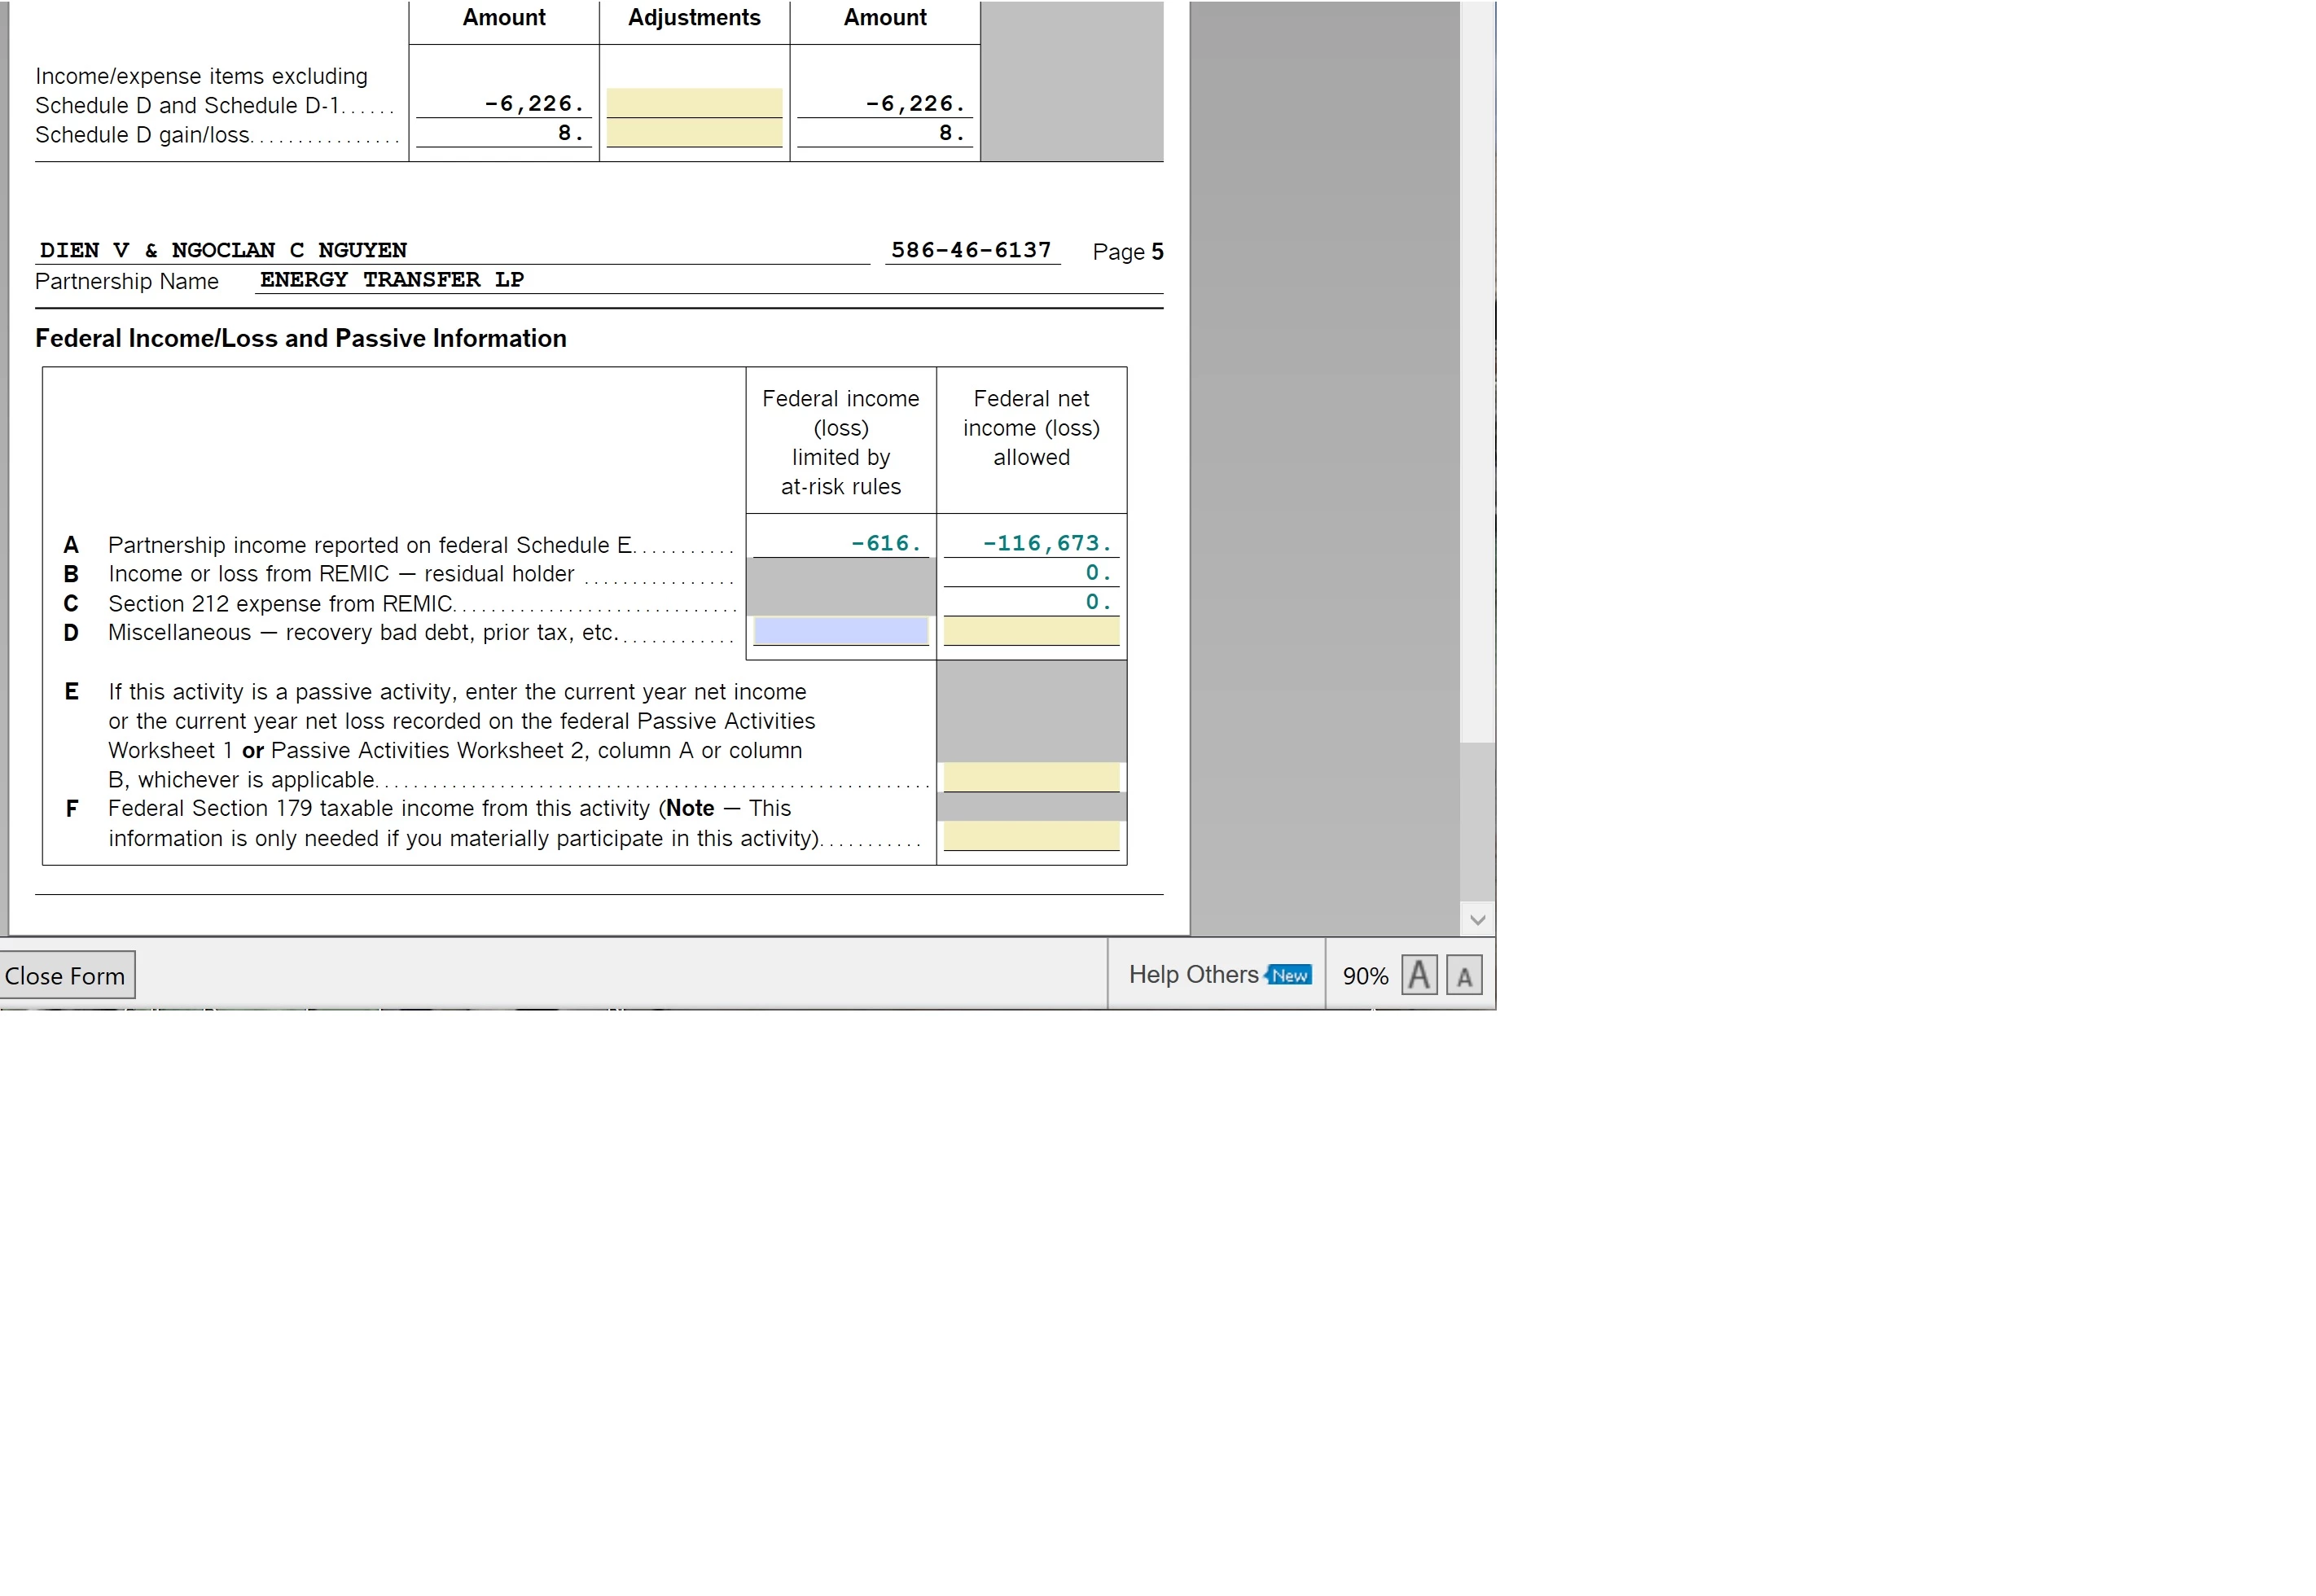Click blue Line D at-risk Miscellaneous field
The width and height of the screenshot is (2316, 1596).
pos(840,631)
